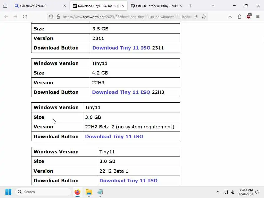The height and width of the screenshot is (198, 264).
Task: Close the CollabNet SearXNG tab
Action: click(65, 6)
